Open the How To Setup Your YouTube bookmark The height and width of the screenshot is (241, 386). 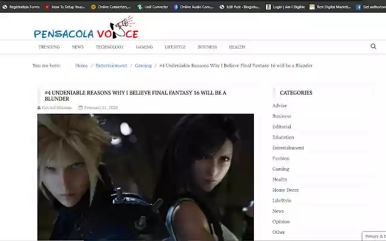65,7
